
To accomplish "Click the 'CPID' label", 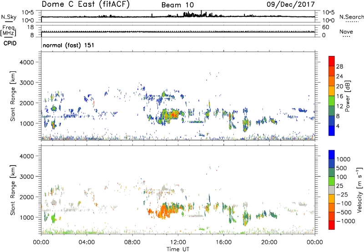I will click(10, 43).
